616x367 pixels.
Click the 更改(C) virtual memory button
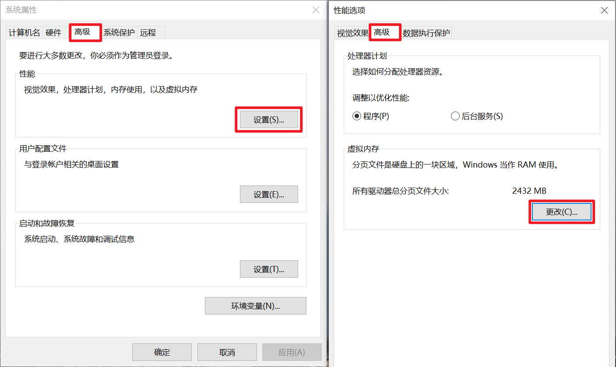pyautogui.click(x=562, y=212)
